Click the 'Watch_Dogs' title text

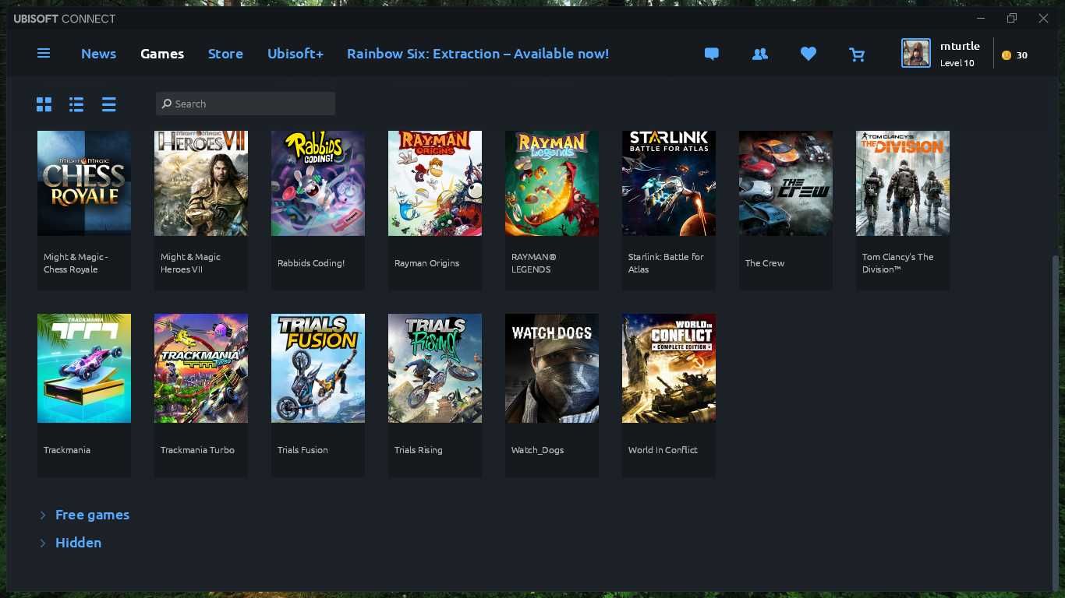(537, 450)
